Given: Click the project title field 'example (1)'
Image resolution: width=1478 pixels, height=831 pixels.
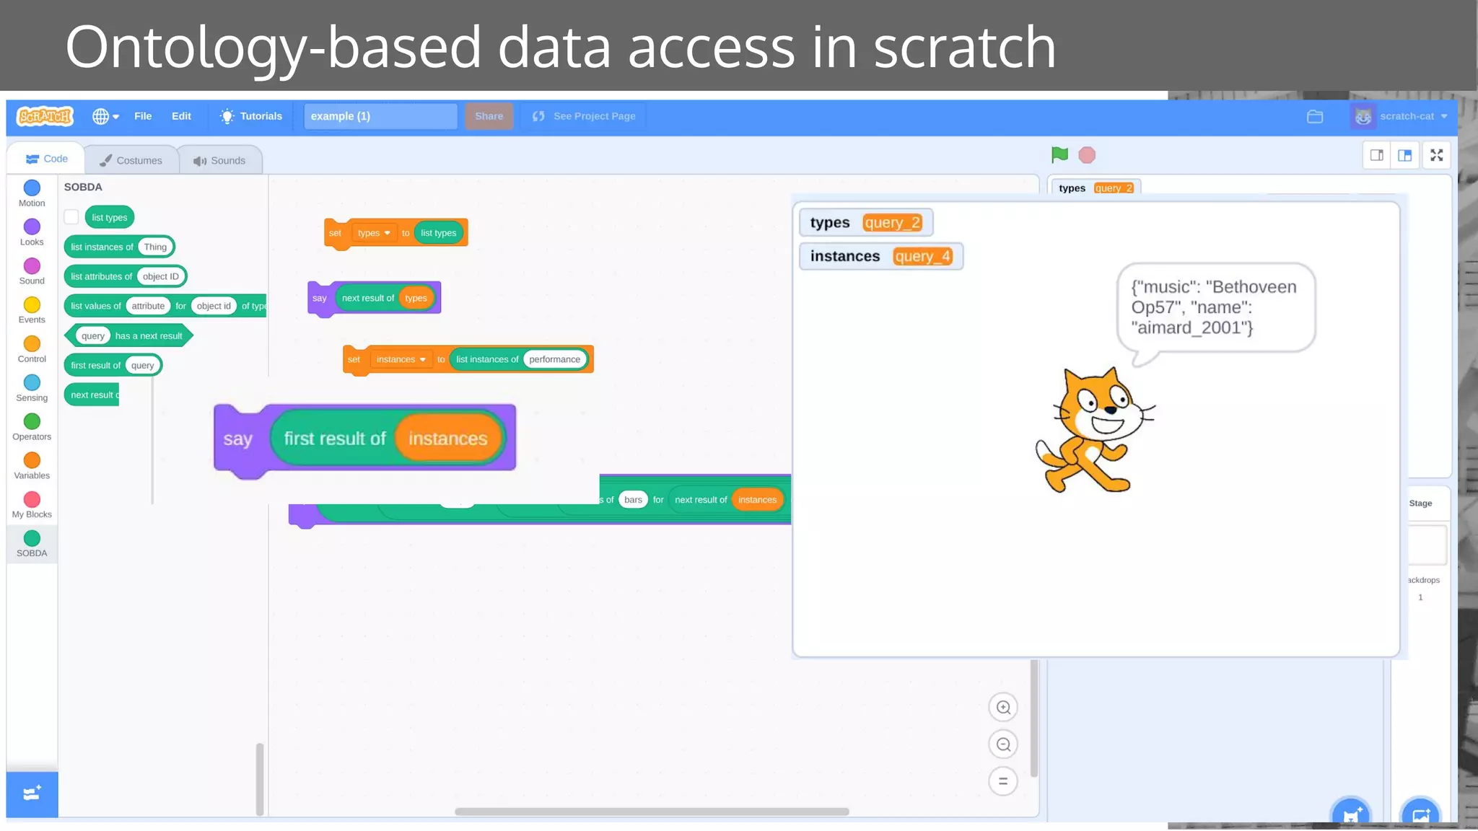Looking at the screenshot, I should (380, 116).
